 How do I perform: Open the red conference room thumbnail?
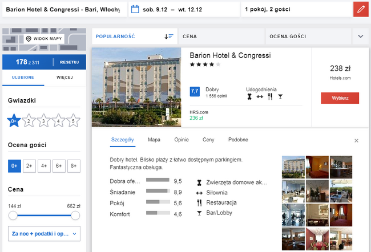point(317,239)
